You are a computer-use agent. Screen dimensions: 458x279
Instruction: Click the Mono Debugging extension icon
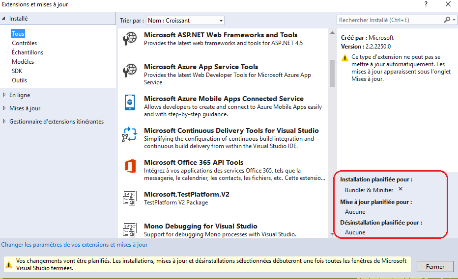[130, 229]
